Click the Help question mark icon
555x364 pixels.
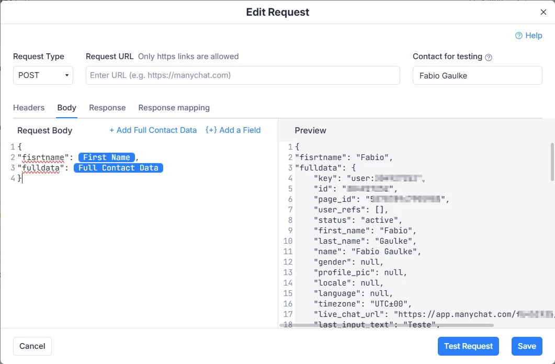(519, 36)
